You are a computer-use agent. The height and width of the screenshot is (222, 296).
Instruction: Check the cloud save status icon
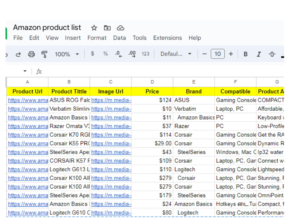(x=120, y=28)
